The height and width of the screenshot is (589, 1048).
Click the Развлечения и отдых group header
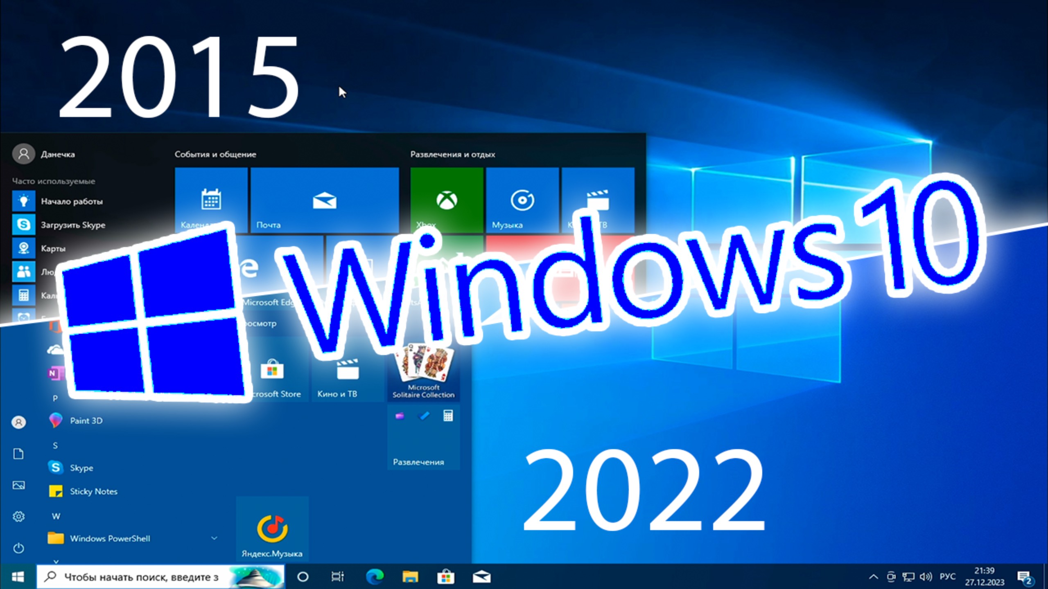pyautogui.click(x=452, y=155)
